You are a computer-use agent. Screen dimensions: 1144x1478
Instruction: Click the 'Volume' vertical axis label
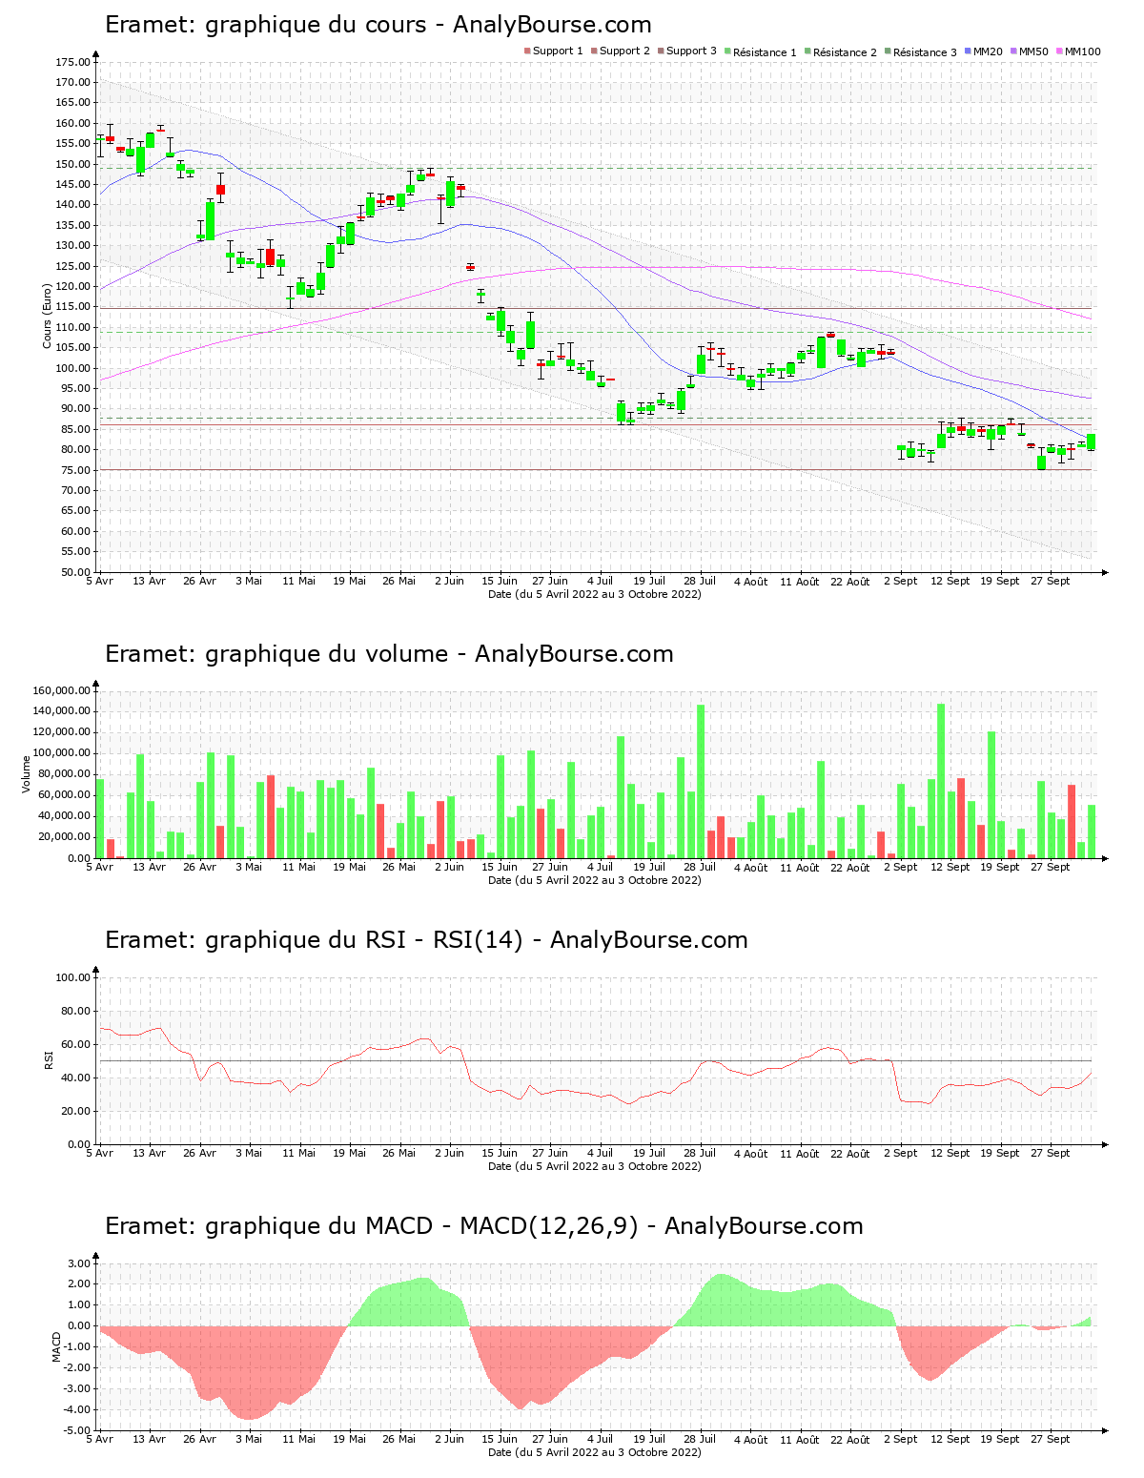26,774
